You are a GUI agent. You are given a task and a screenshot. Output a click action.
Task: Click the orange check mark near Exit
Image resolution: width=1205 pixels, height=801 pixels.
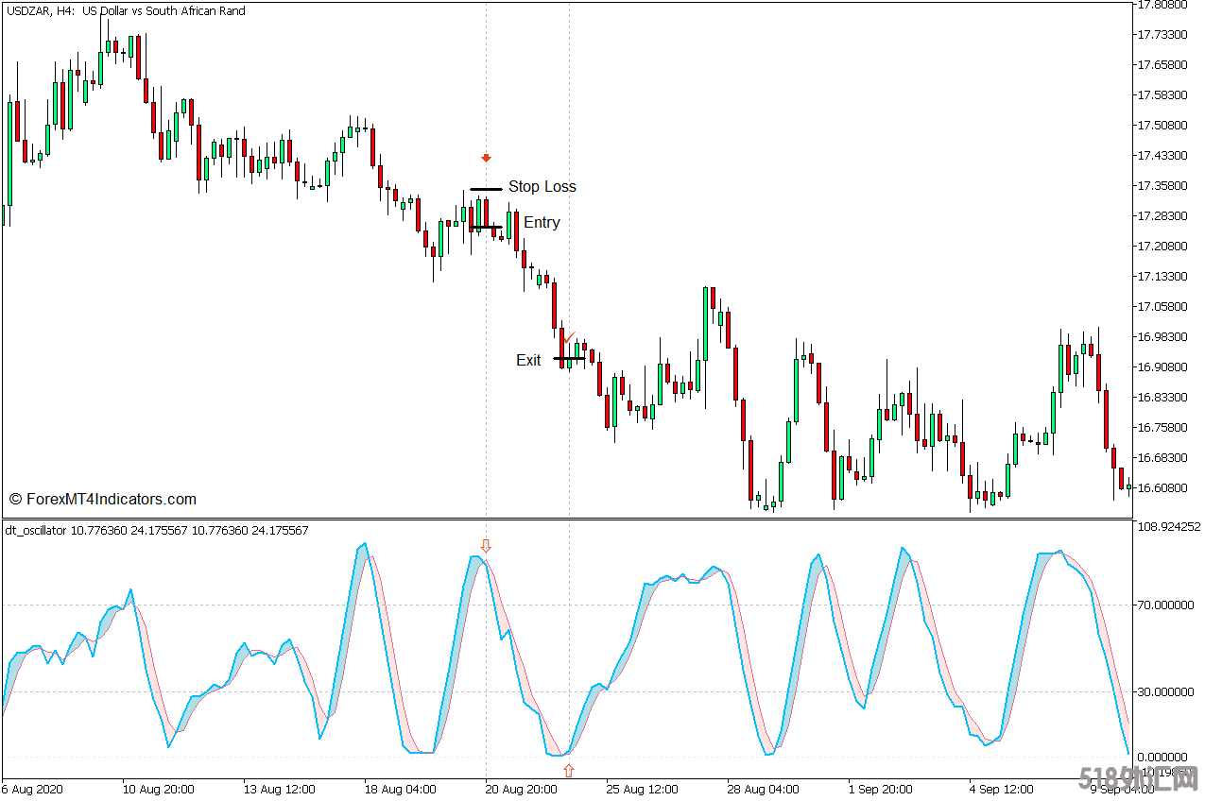(x=568, y=337)
